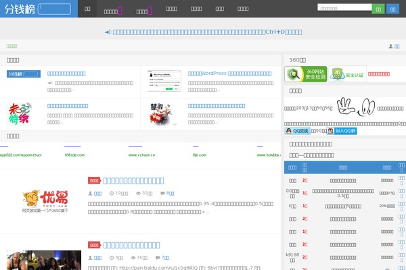The width and height of the screenshot is (406, 270).
Task: Open the red link beside 安全认证
Action: point(378,74)
